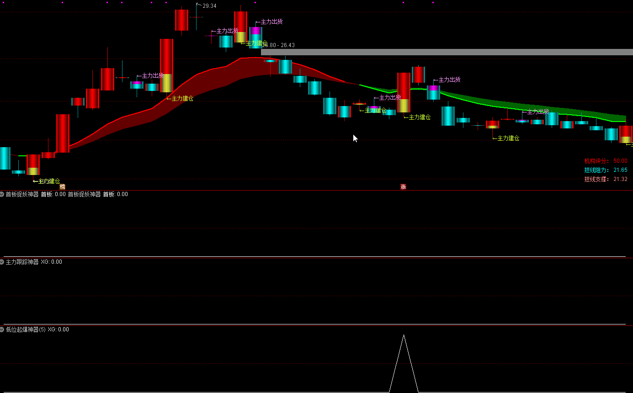
Task: Click the rightmost 主力出货 signal label
Action: (x=536, y=112)
